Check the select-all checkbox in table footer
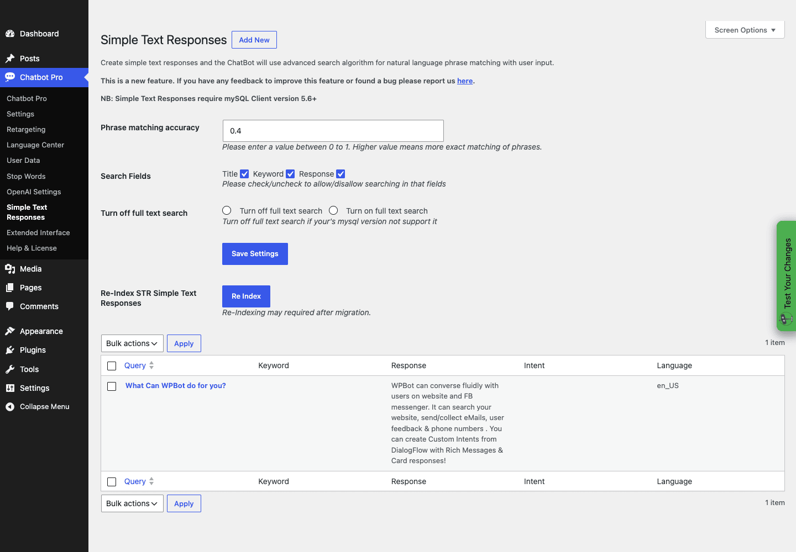The height and width of the screenshot is (552, 796). 112,482
